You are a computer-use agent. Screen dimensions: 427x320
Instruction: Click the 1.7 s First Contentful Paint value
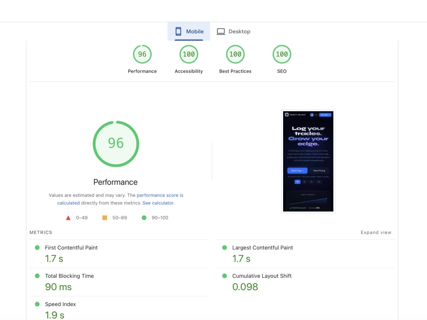(x=54, y=259)
